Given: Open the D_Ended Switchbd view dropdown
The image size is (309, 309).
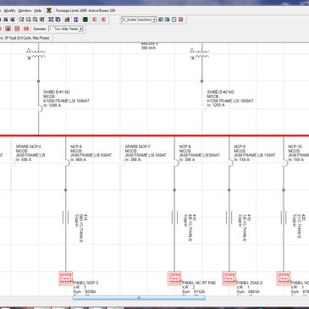Looking at the screenshot, I should (x=139, y=19).
